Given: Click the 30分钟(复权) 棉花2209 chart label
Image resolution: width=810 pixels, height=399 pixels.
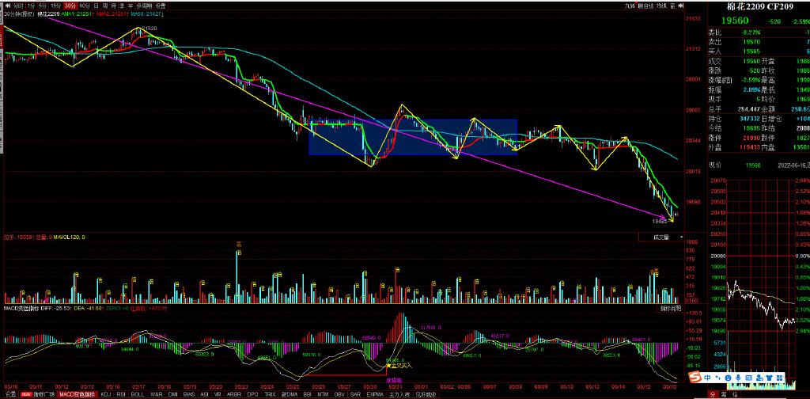Looking at the screenshot, I should (x=30, y=14).
